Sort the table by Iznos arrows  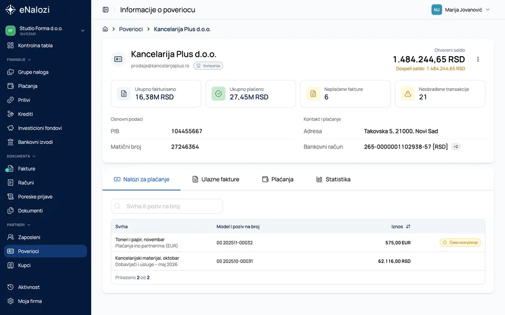point(408,227)
